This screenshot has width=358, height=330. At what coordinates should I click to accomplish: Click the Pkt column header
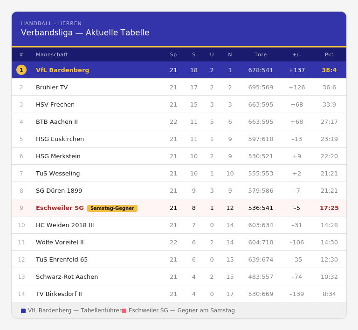coord(329,54)
